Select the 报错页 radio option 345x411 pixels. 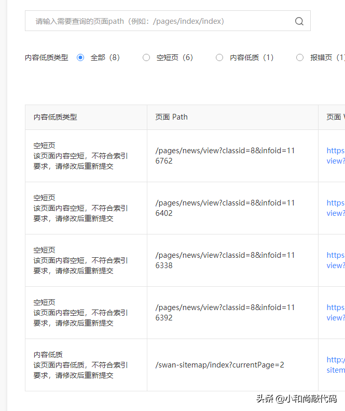[x=300, y=57]
